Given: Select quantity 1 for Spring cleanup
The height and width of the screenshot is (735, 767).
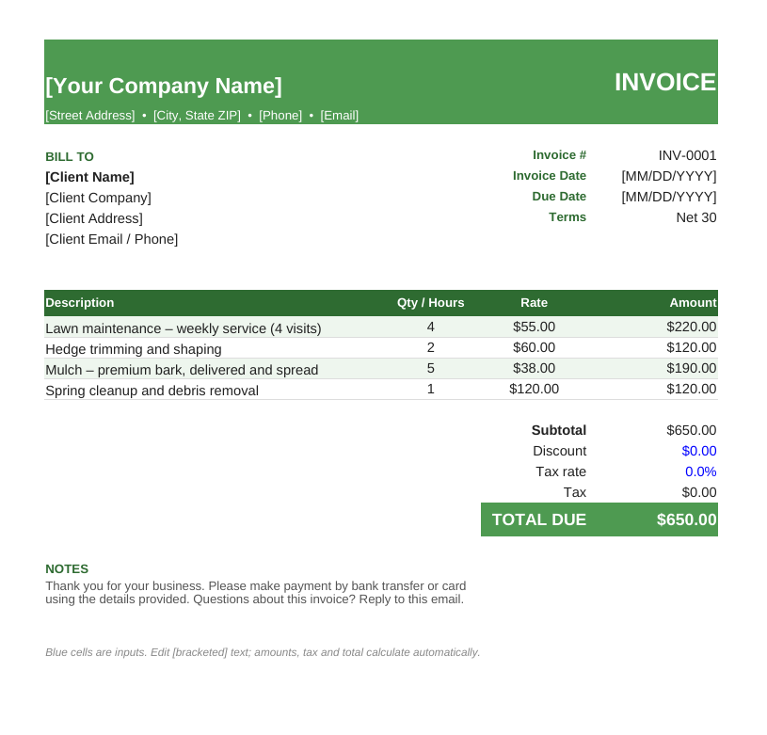Looking at the screenshot, I should tap(430, 389).
